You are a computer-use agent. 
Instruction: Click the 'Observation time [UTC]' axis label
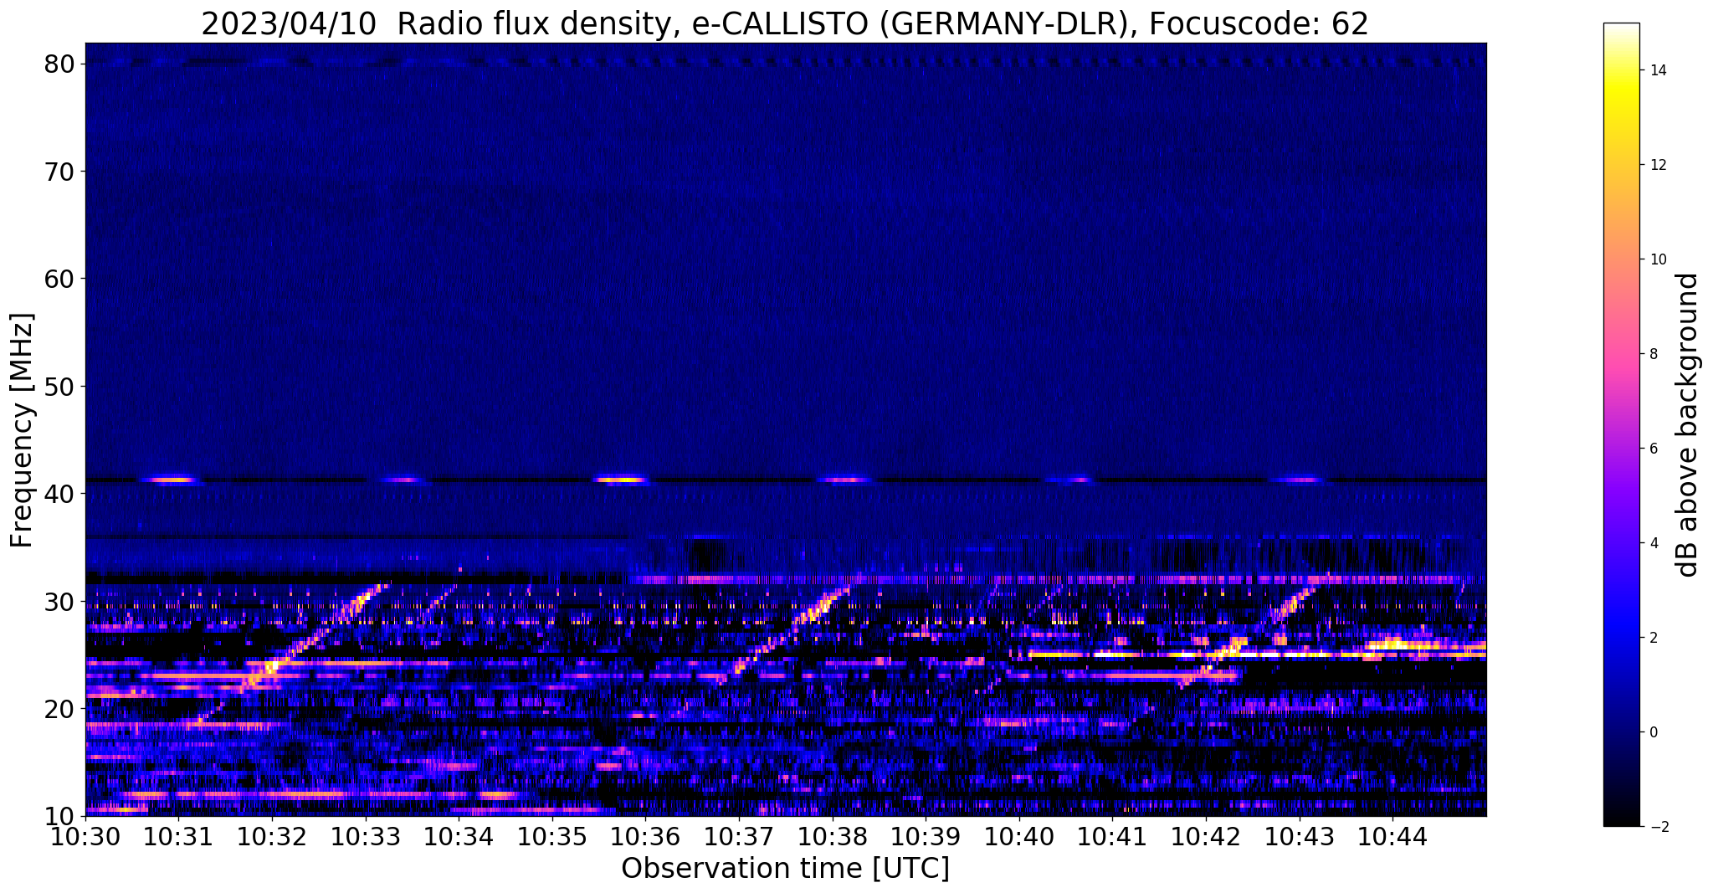[785, 869]
